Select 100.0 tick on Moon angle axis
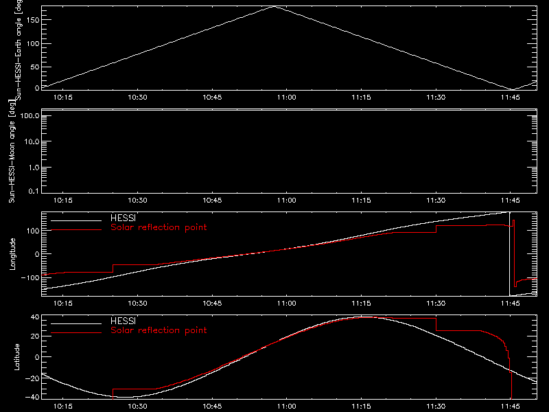Viewport: 549px width, 412px height. pos(30,116)
